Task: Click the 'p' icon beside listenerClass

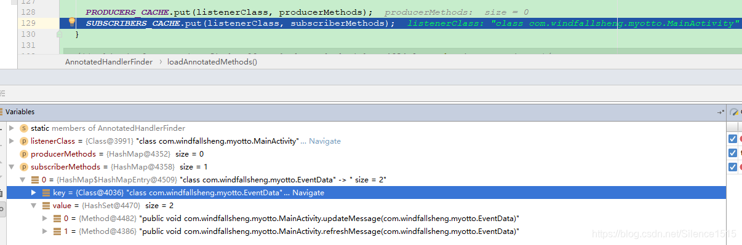Action: click(24, 141)
